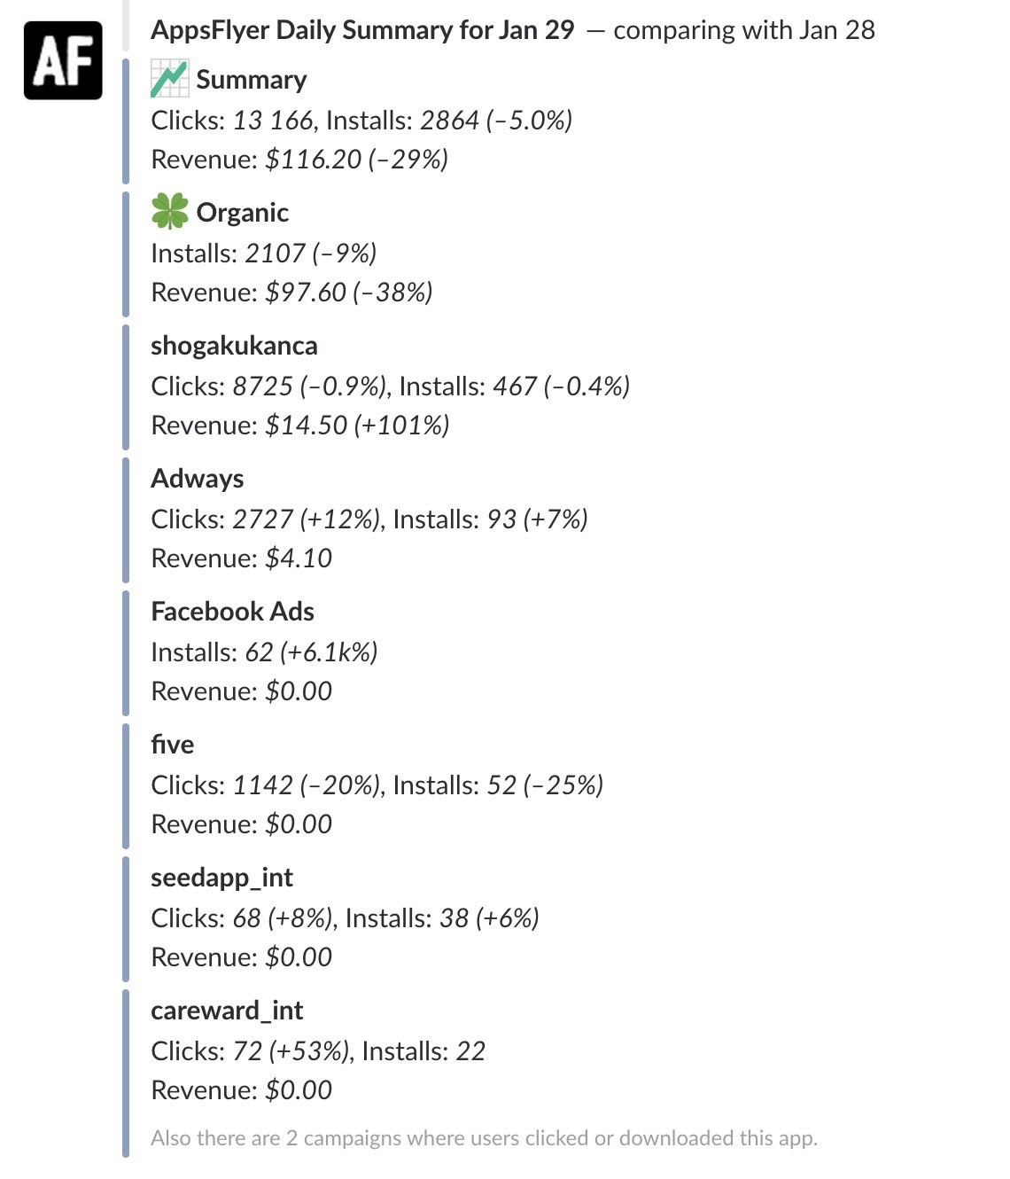Click the four-leaf clover Organic emoji
Screen dimensions: 1010x1179
[x=169, y=212]
